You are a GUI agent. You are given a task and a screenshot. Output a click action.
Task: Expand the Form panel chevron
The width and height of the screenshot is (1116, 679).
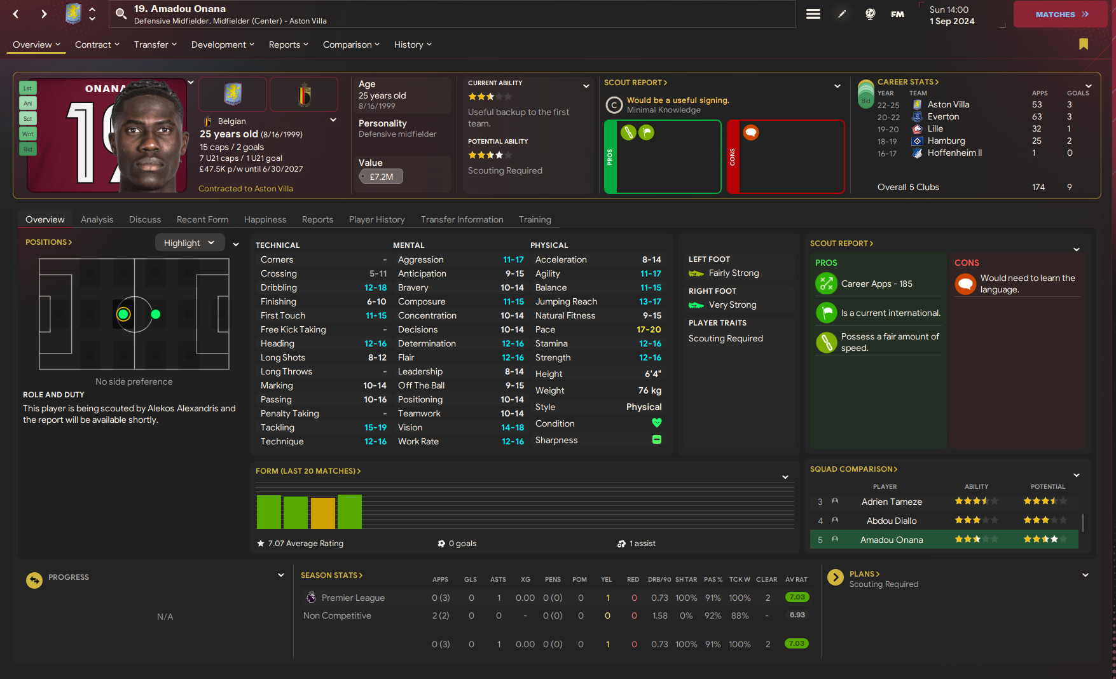point(785,477)
